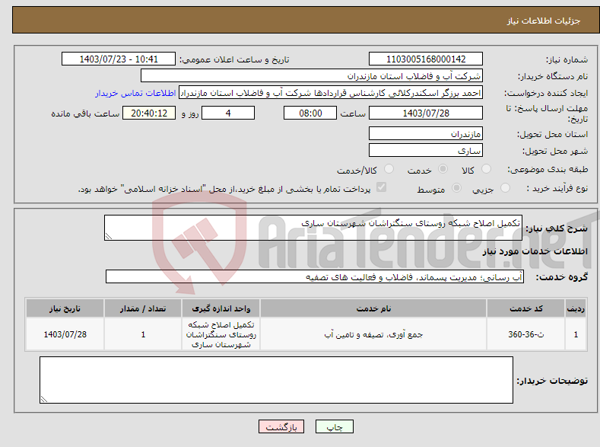Click the quantity cell showing 1

pyautogui.click(x=143, y=334)
